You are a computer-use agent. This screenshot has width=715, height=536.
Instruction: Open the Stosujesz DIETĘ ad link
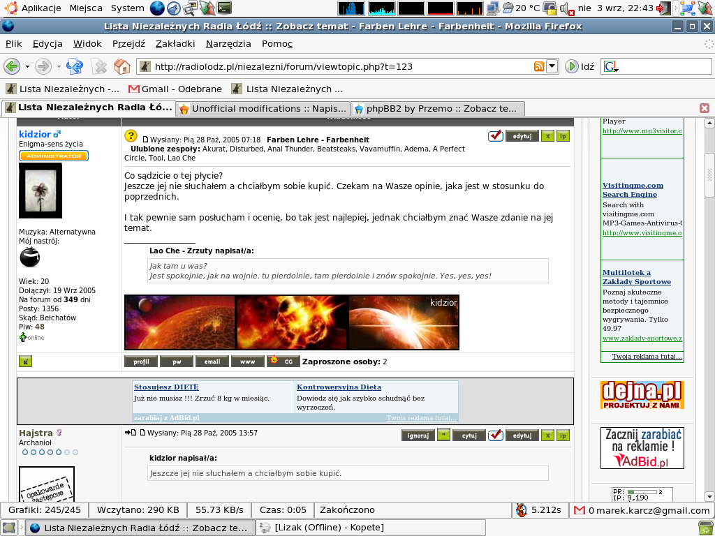click(166, 387)
